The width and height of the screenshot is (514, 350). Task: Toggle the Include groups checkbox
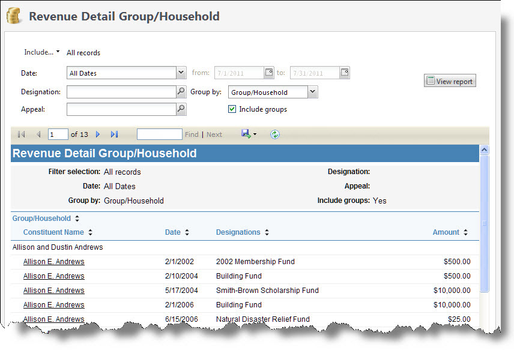coord(232,109)
